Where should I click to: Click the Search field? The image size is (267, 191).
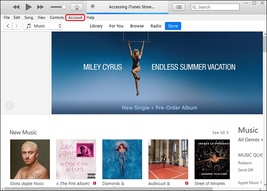coord(215,7)
